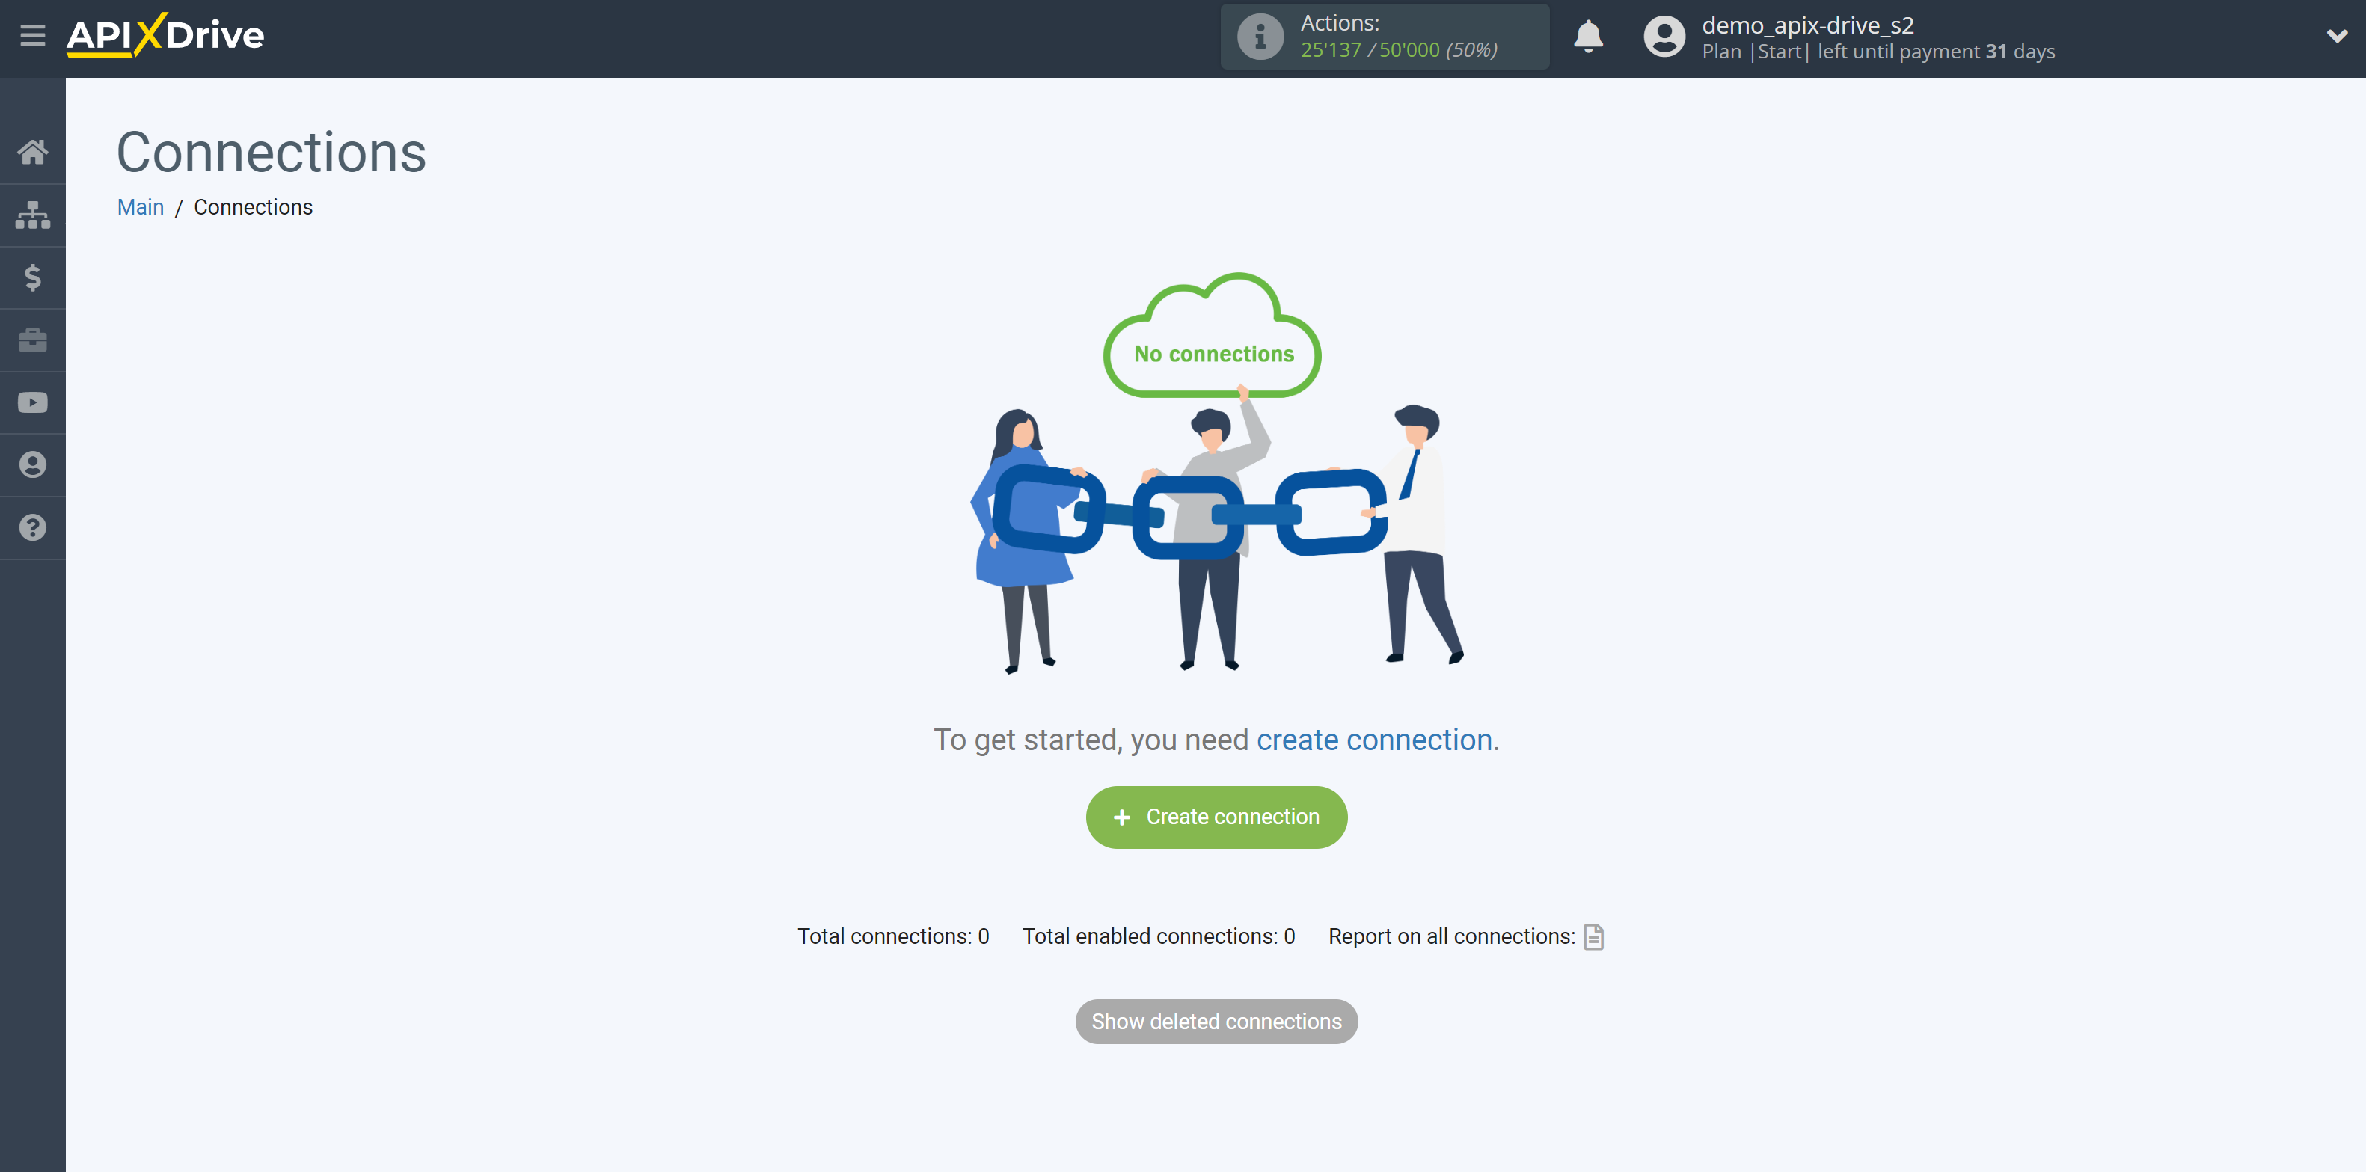The image size is (2366, 1172).
Task: Click the Briefcase/tools icon in sidebar
Action: click(33, 340)
